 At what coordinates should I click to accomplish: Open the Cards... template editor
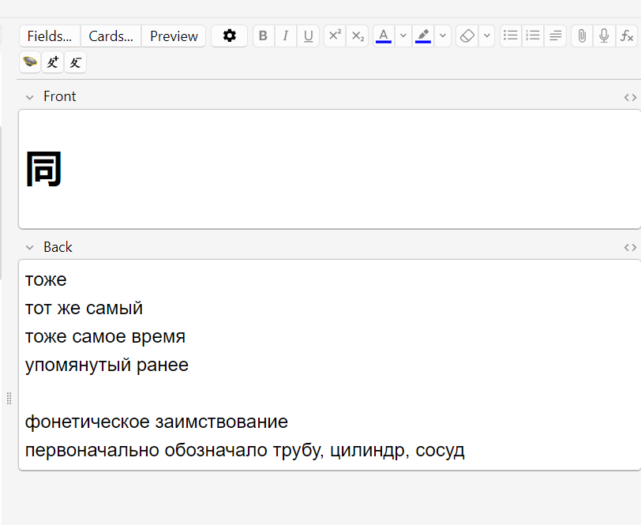111,36
